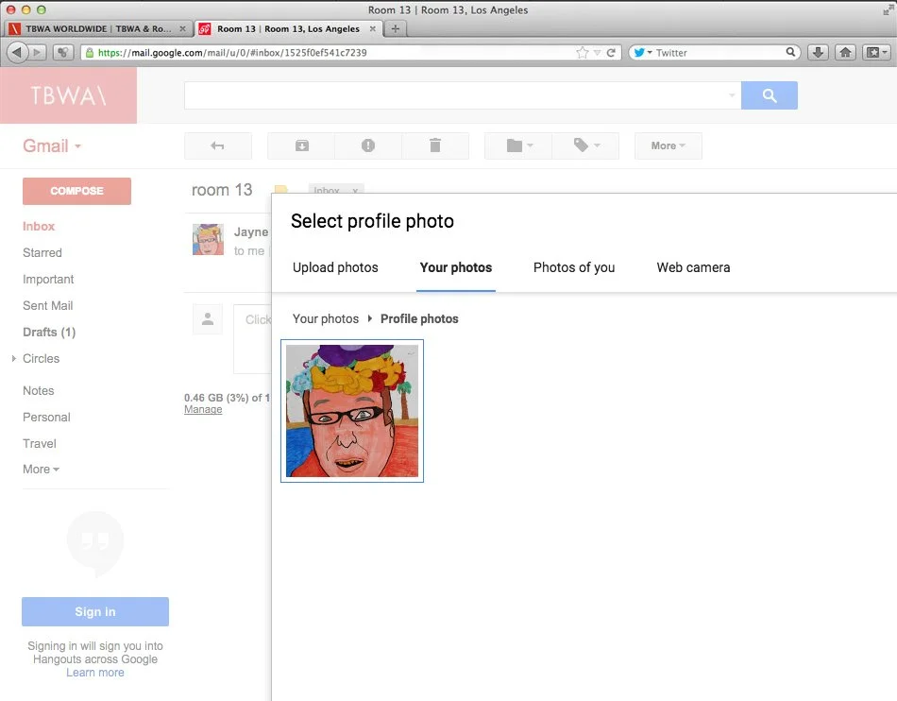Open the Learn more link
The width and height of the screenshot is (897, 701).
point(94,672)
